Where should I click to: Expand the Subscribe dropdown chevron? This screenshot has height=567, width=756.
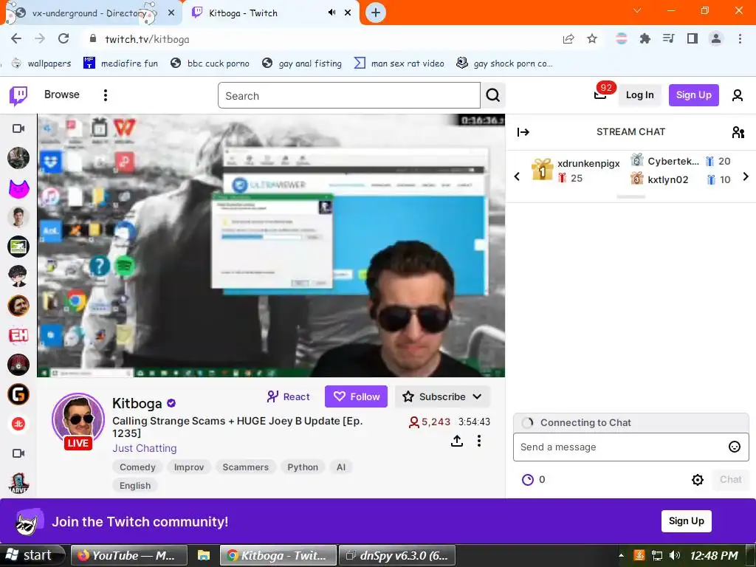[477, 396]
